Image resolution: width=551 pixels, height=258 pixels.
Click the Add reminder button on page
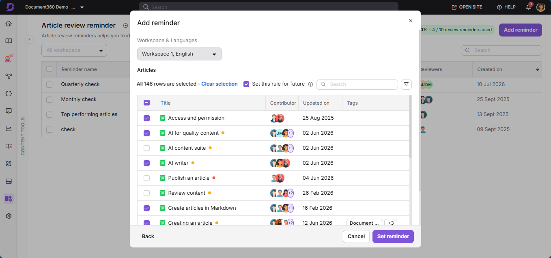click(521, 30)
